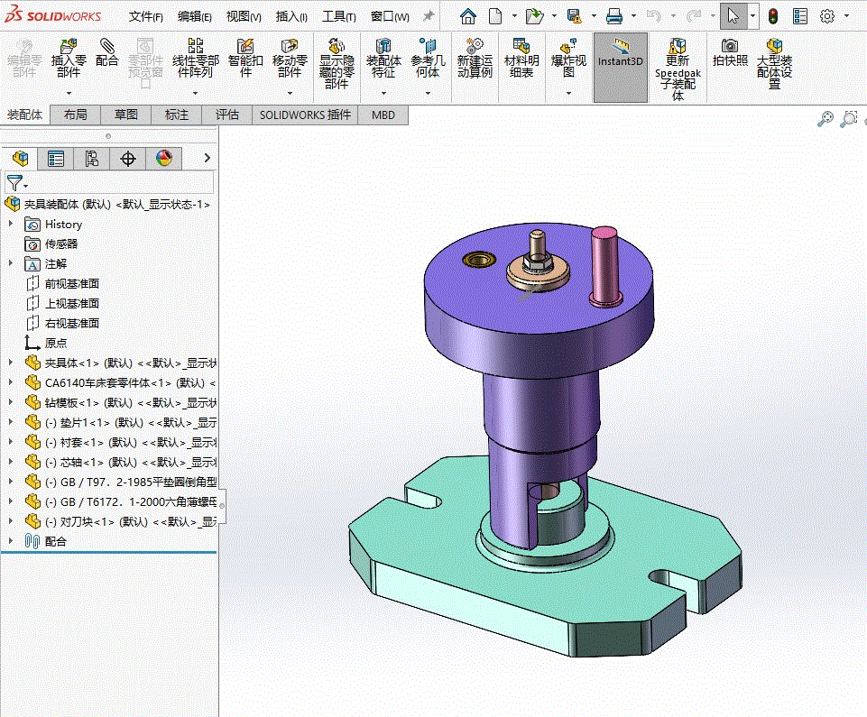
Task: Switch to the 草图 tab
Action: tap(125, 115)
